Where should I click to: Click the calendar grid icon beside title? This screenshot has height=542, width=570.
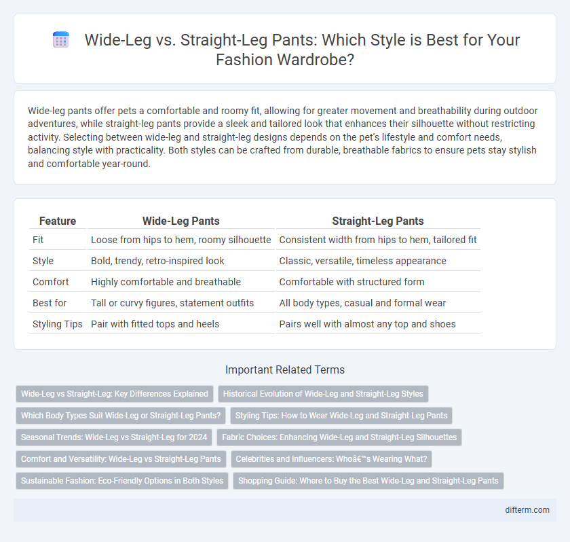(60, 39)
